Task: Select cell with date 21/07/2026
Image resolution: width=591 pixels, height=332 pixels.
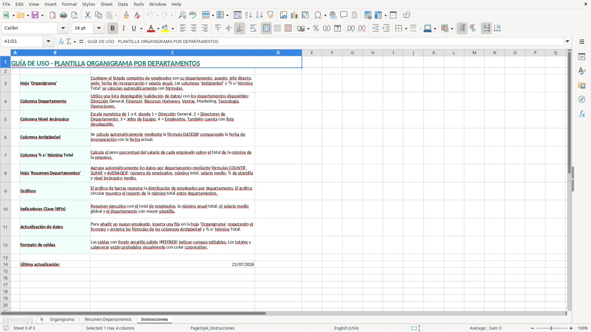Action: (x=172, y=264)
